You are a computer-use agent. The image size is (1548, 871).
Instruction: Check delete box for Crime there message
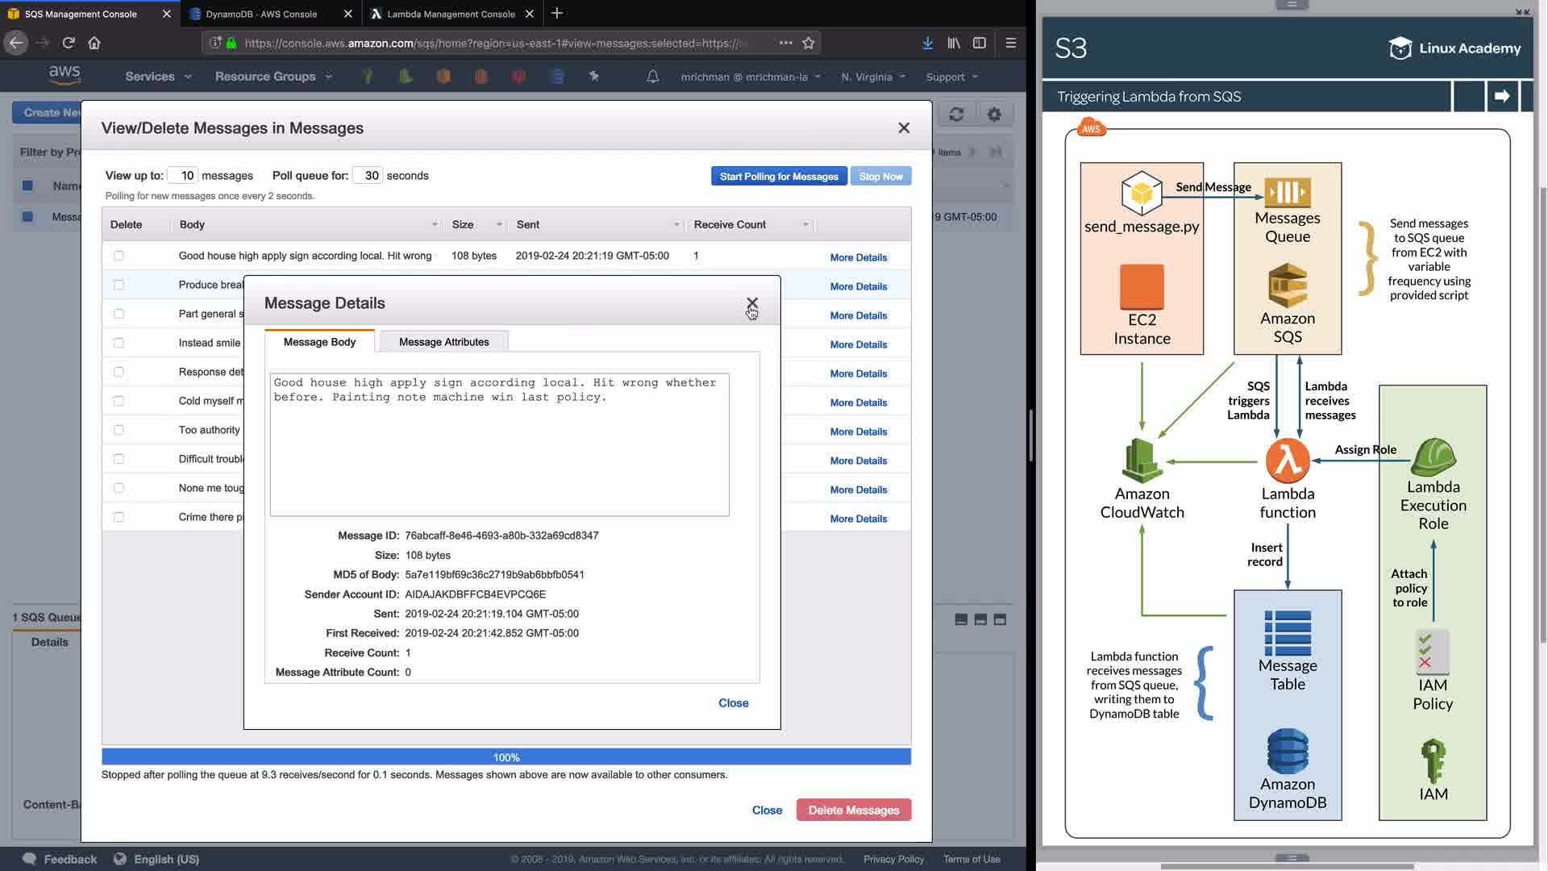coord(119,517)
